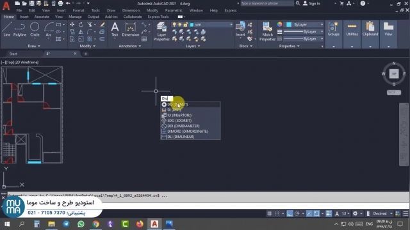The height and width of the screenshot is (230, 410).
Task: Toggle ortho mode in status bar
Action: pyautogui.click(x=290, y=214)
